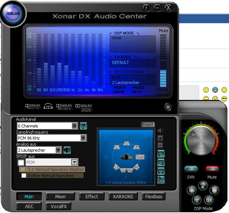Click the second rotate arrow button
Screen dimensions: 229x213
161,162
